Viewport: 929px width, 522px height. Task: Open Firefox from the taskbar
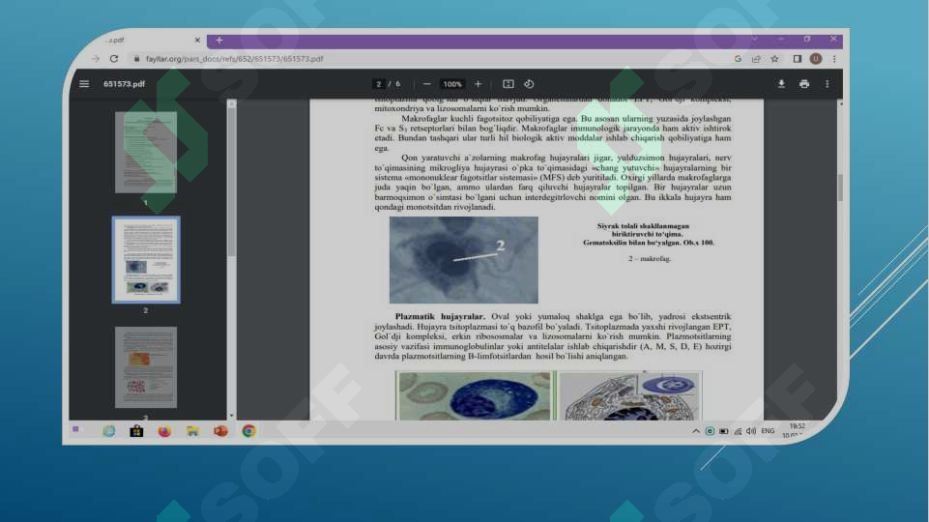tap(164, 431)
